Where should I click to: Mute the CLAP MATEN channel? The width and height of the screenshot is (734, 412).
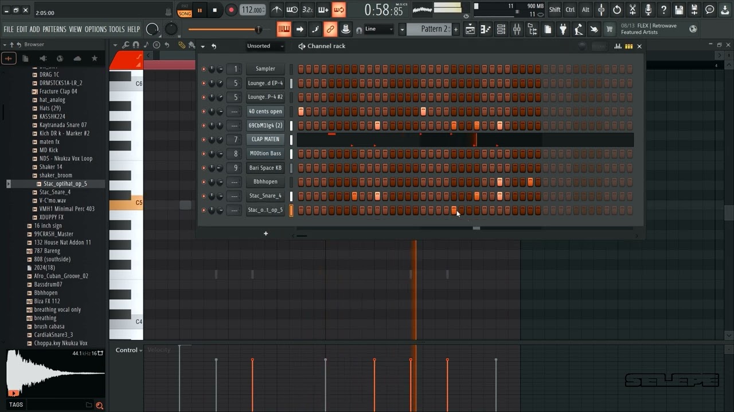pos(203,139)
